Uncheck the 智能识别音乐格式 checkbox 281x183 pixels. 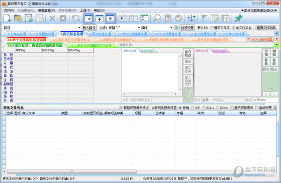pos(121,108)
